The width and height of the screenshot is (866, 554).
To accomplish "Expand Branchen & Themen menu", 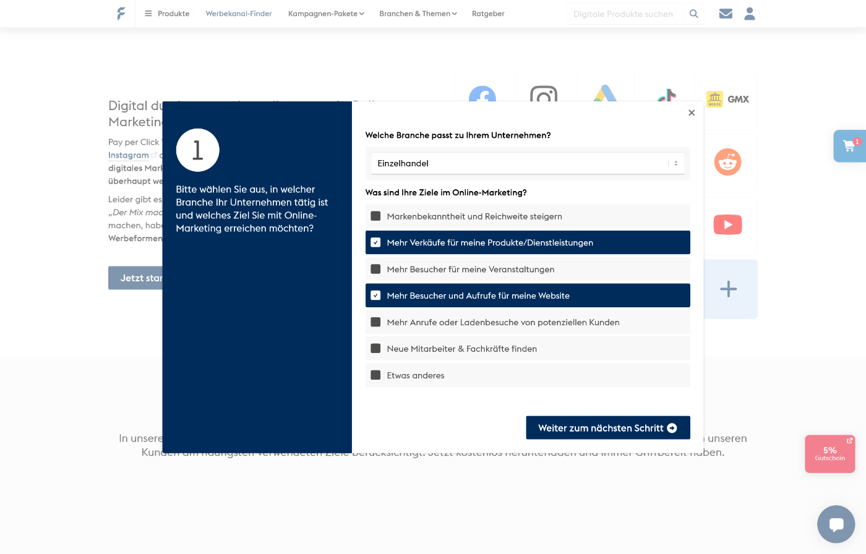I will pyautogui.click(x=418, y=14).
